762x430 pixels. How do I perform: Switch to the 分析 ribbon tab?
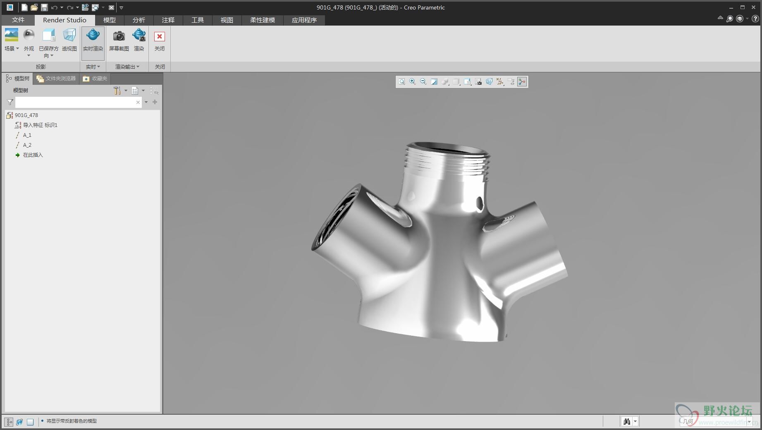point(139,20)
